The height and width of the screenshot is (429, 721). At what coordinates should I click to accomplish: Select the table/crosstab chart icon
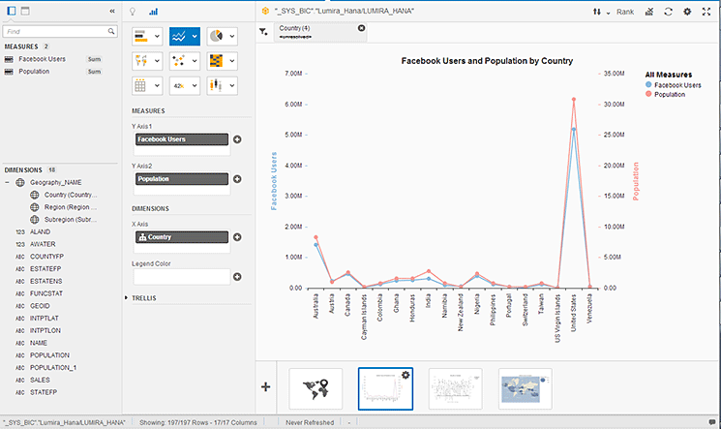click(140, 85)
